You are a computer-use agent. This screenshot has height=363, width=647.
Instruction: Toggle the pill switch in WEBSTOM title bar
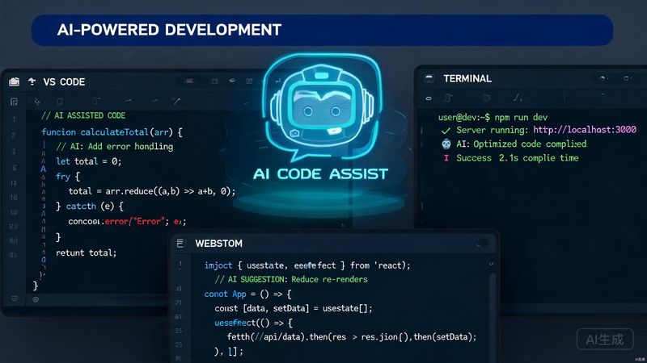[482, 244]
